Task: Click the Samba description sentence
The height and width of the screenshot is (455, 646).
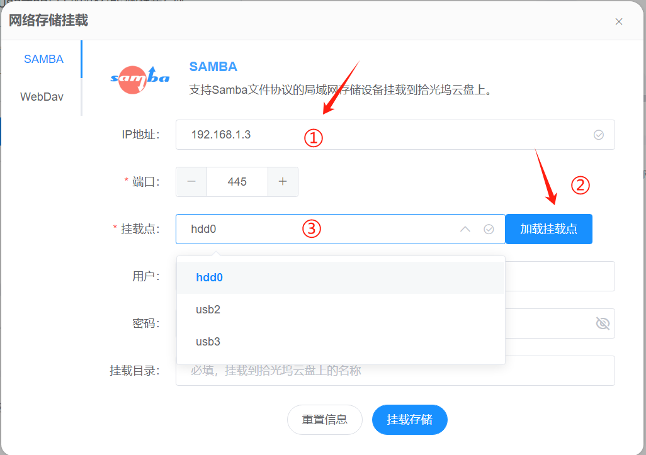Action: 341,90
